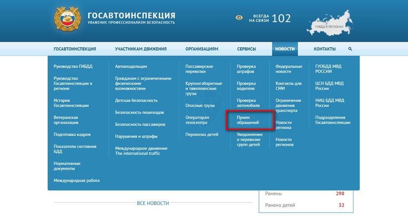Select Детская безопасность link
The width and height of the screenshot is (408, 216).
click(x=136, y=100)
